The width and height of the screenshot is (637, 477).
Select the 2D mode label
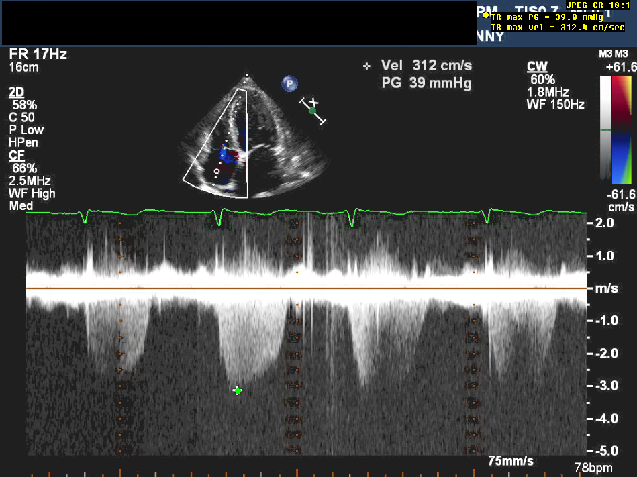[17, 92]
